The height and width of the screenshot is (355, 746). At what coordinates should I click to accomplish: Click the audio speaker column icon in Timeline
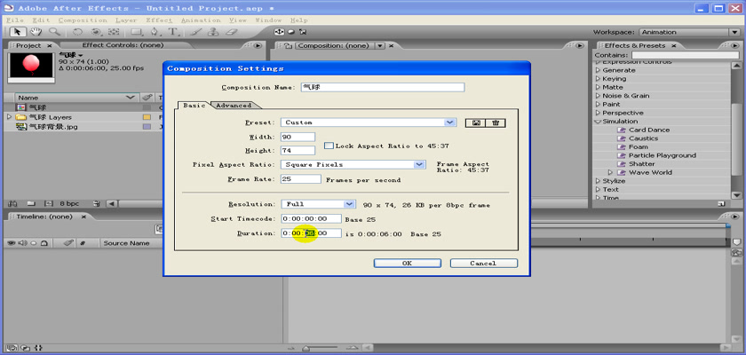[22, 243]
